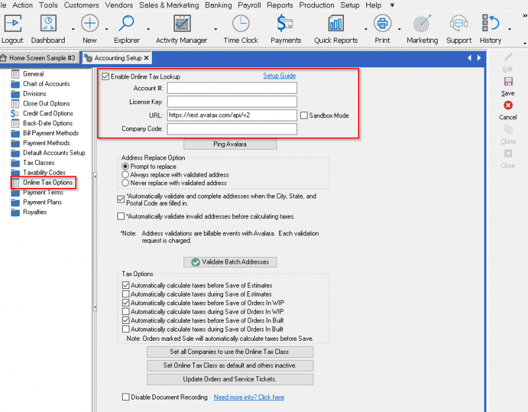The height and width of the screenshot is (412, 528).
Task: Select Credit Card Options tree item
Action: pyautogui.click(x=48, y=113)
